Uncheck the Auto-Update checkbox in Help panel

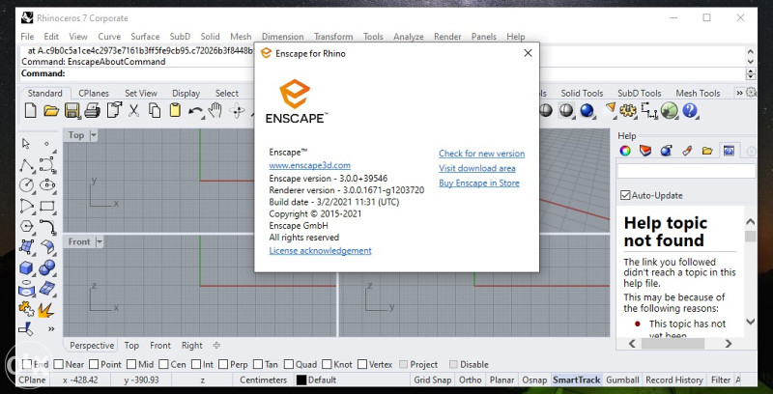tap(625, 195)
